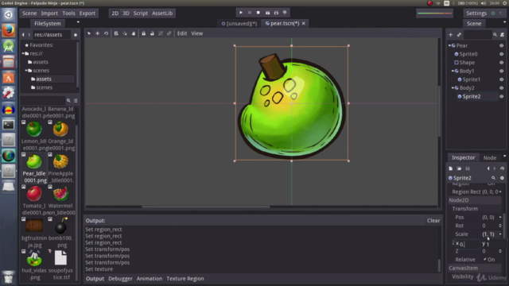Instance a scene file with link icon

(x=459, y=35)
